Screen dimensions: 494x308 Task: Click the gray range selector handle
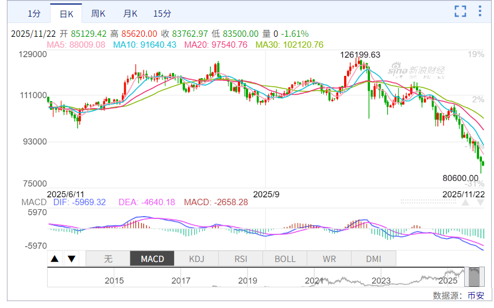[x=474, y=277]
